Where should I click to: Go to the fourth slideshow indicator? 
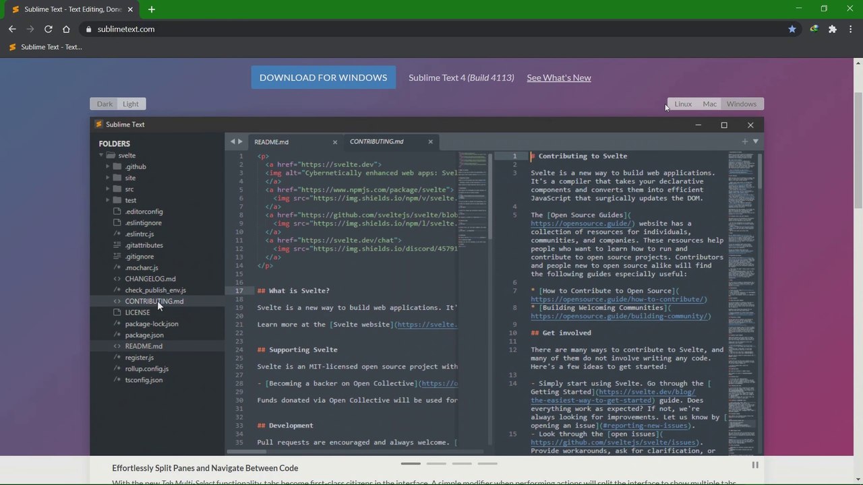click(487, 463)
